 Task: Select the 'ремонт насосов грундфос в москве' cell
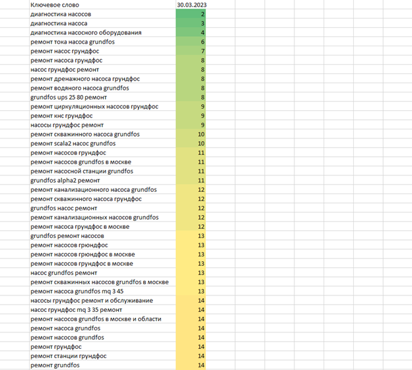tap(102, 263)
